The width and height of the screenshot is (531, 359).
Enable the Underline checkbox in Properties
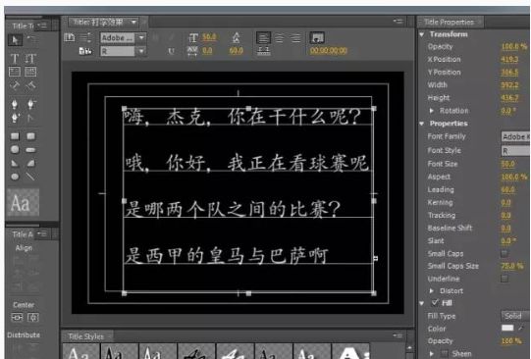click(504, 279)
